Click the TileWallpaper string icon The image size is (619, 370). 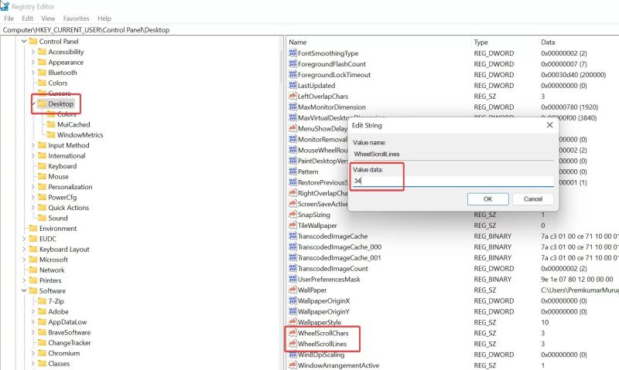(x=292, y=225)
